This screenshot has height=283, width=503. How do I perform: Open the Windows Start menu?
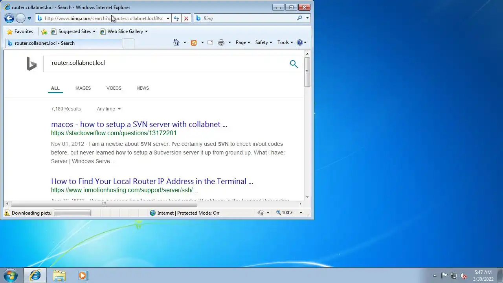(x=11, y=275)
